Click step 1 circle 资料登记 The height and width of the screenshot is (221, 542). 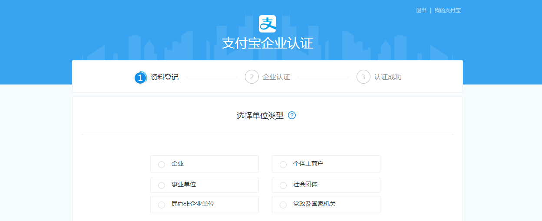[141, 78]
